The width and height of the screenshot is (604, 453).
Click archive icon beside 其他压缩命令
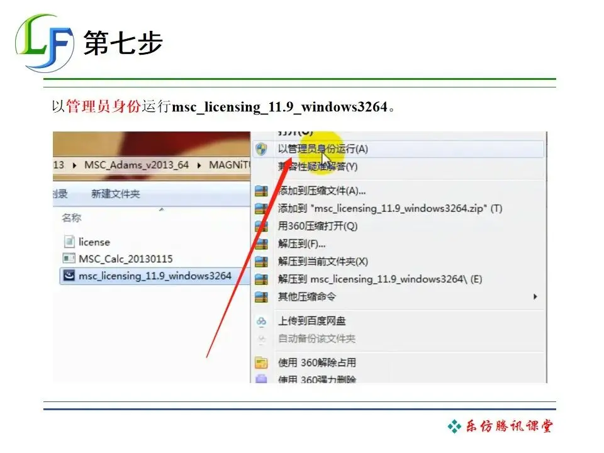pyautogui.click(x=261, y=297)
